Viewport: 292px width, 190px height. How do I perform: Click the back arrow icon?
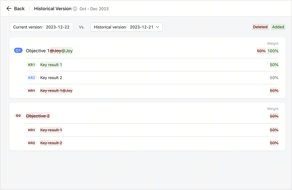pos(9,9)
